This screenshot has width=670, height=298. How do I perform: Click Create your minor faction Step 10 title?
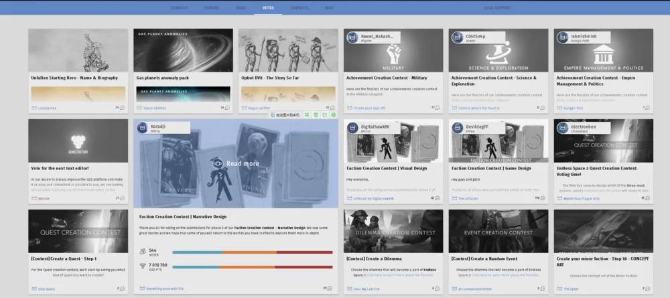[x=602, y=262]
